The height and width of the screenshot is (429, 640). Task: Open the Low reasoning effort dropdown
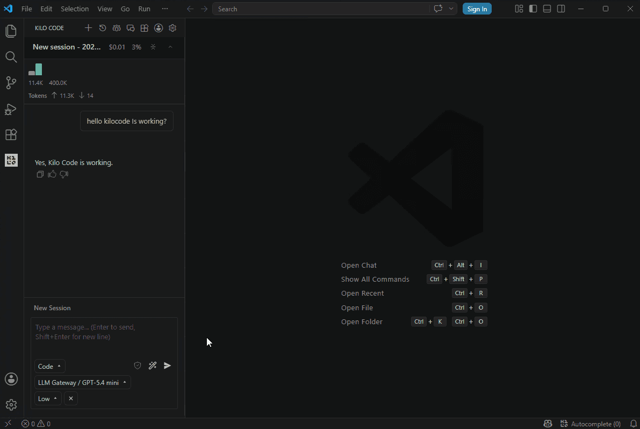[x=48, y=399]
